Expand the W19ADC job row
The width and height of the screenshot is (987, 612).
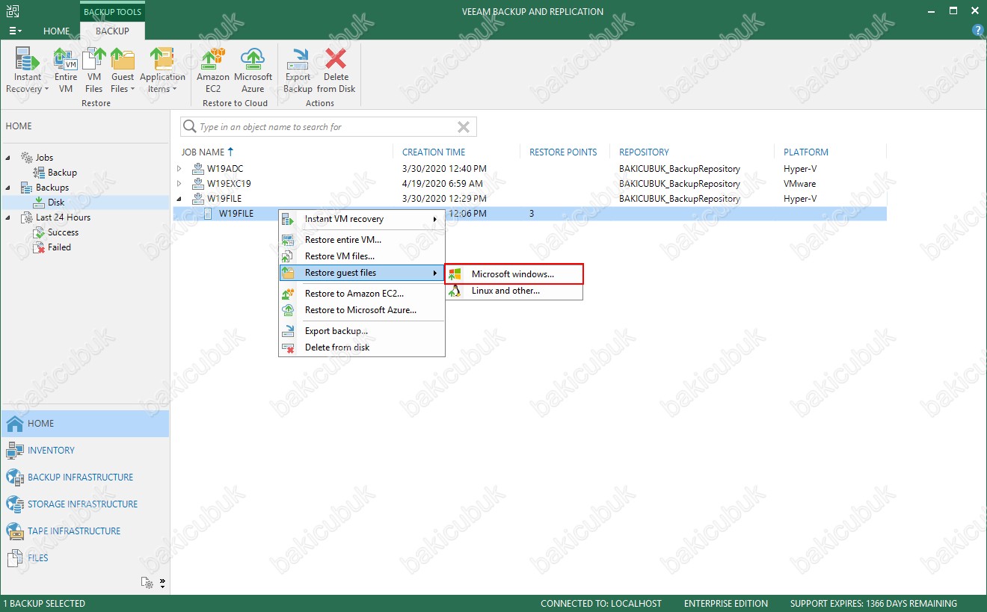(179, 169)
